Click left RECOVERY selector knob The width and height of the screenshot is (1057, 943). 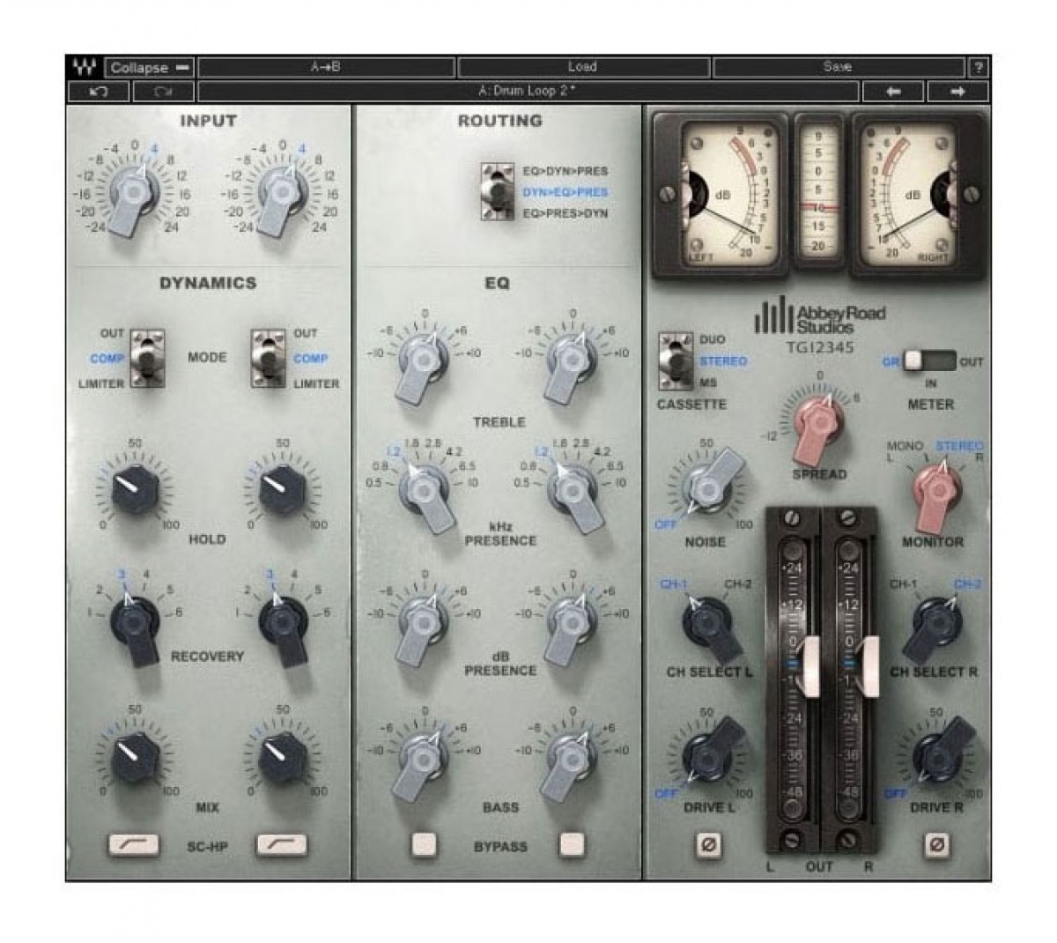coord(134,627)
